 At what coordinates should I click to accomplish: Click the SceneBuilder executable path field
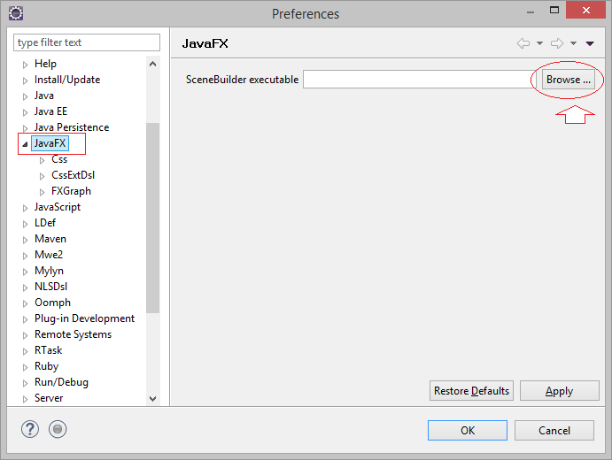(420, 80)
